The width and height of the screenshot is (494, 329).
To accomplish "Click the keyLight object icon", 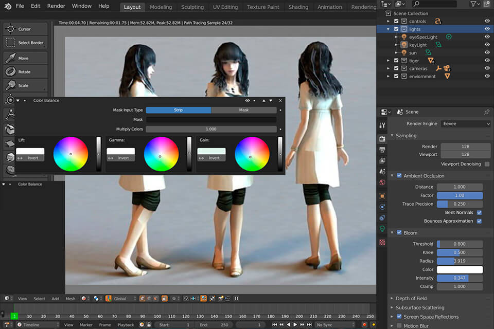I will tap(404, 45).
